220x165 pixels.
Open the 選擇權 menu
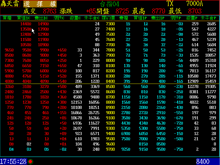[x=40, y=4]
